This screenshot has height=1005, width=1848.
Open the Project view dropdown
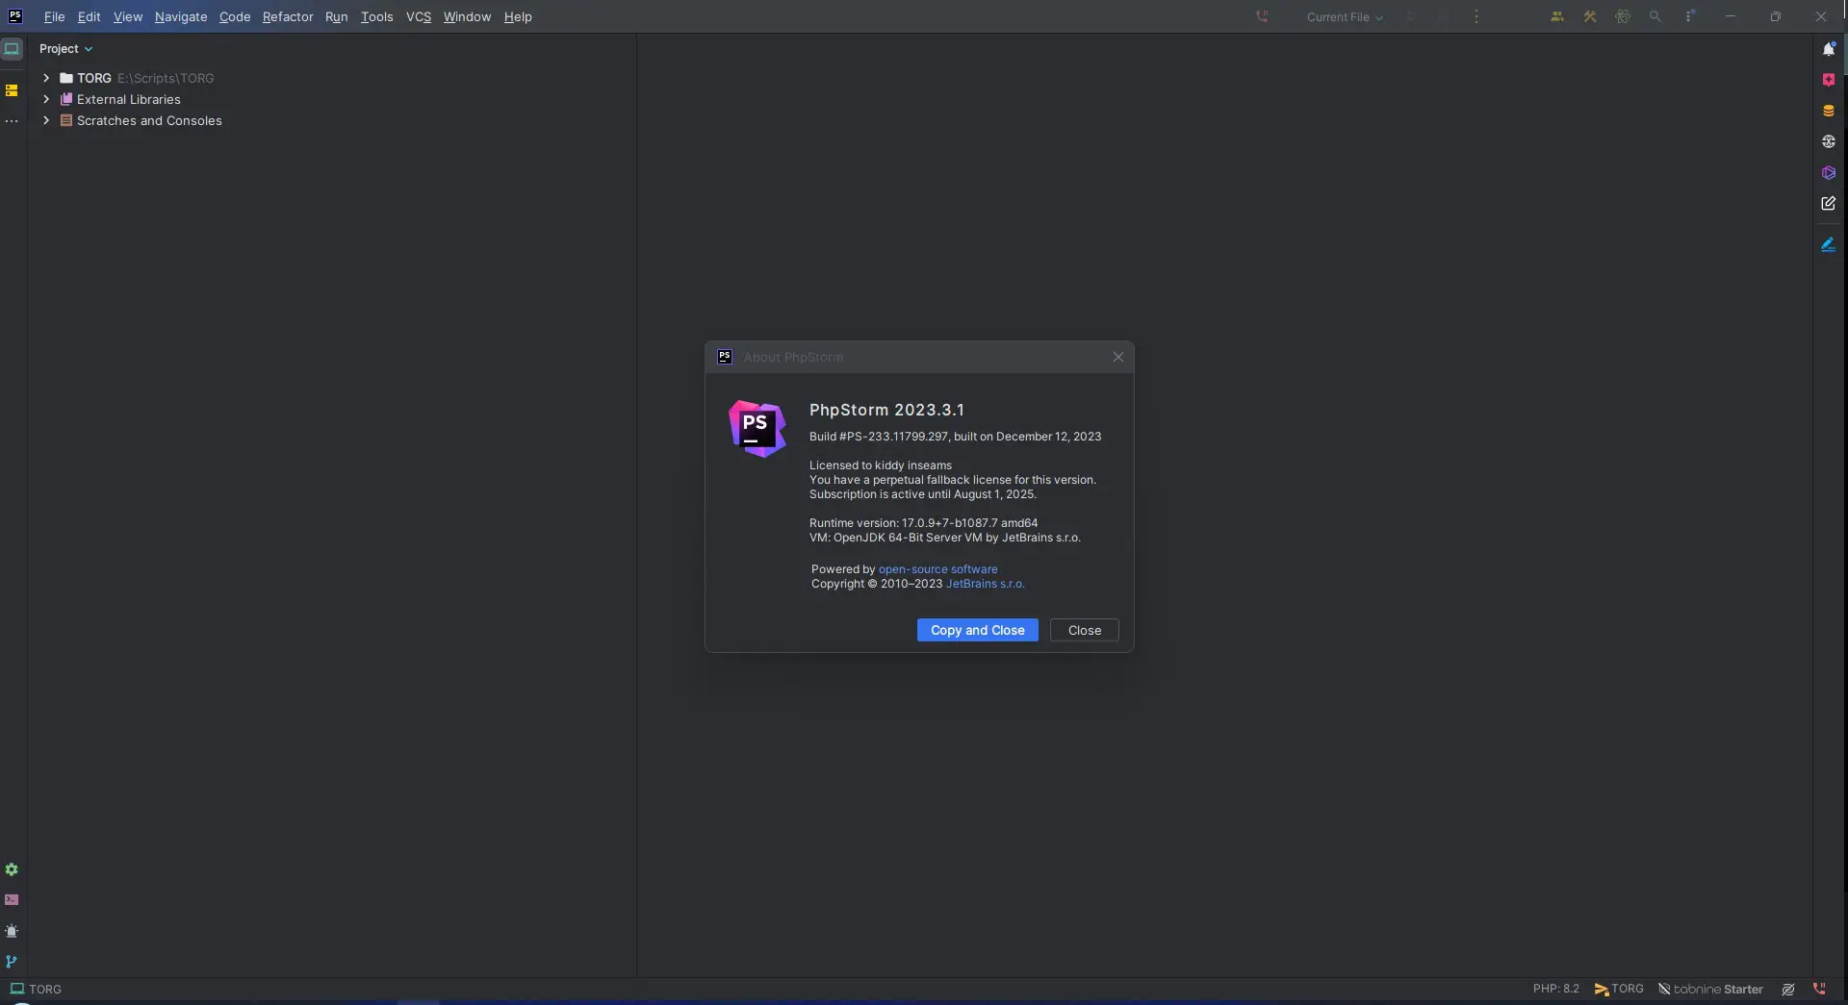coord(66,49)
